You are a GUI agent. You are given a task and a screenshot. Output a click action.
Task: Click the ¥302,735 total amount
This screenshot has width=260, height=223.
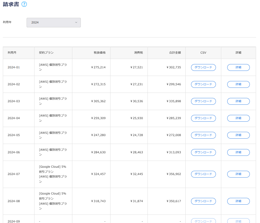[174, 67]
